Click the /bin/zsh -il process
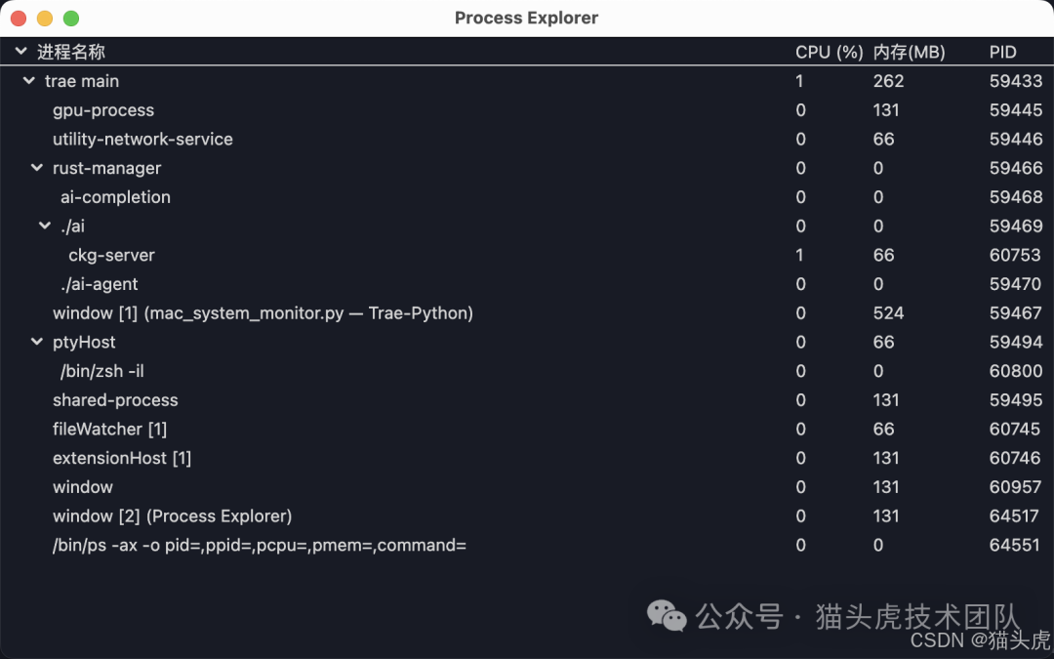Screen dimensions: 1054x659 101,371
